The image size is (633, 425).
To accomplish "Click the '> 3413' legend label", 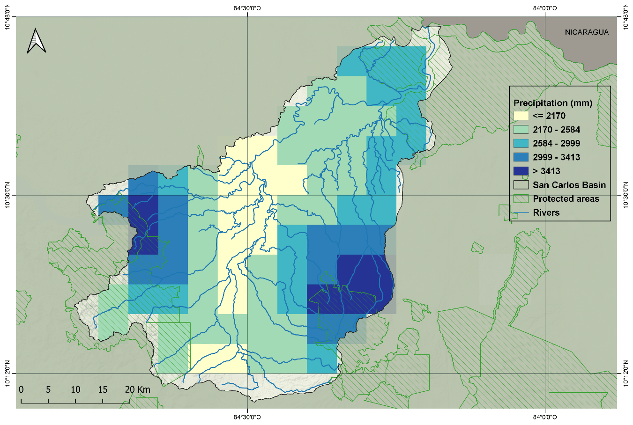I will pos(547,171).
